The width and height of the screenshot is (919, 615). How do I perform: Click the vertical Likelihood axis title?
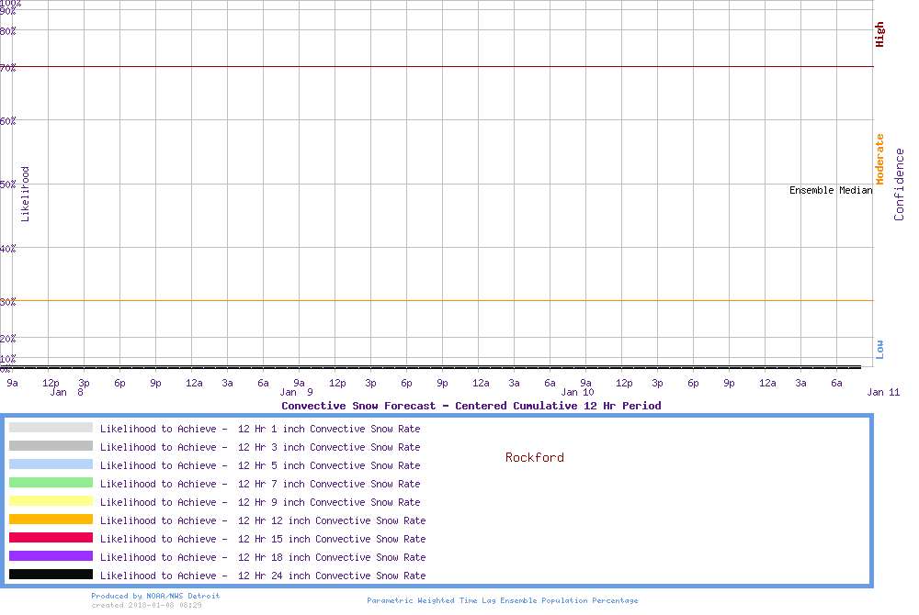pyautogui.click(x=25, y=194)
